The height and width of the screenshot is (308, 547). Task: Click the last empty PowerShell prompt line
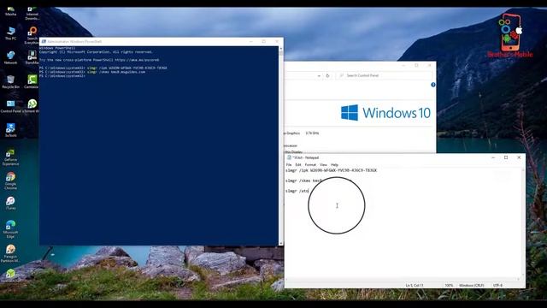tap(62, 76)
